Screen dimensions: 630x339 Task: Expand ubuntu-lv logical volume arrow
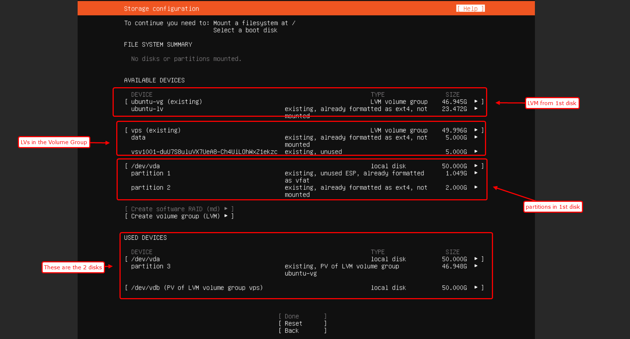(476, 109)
